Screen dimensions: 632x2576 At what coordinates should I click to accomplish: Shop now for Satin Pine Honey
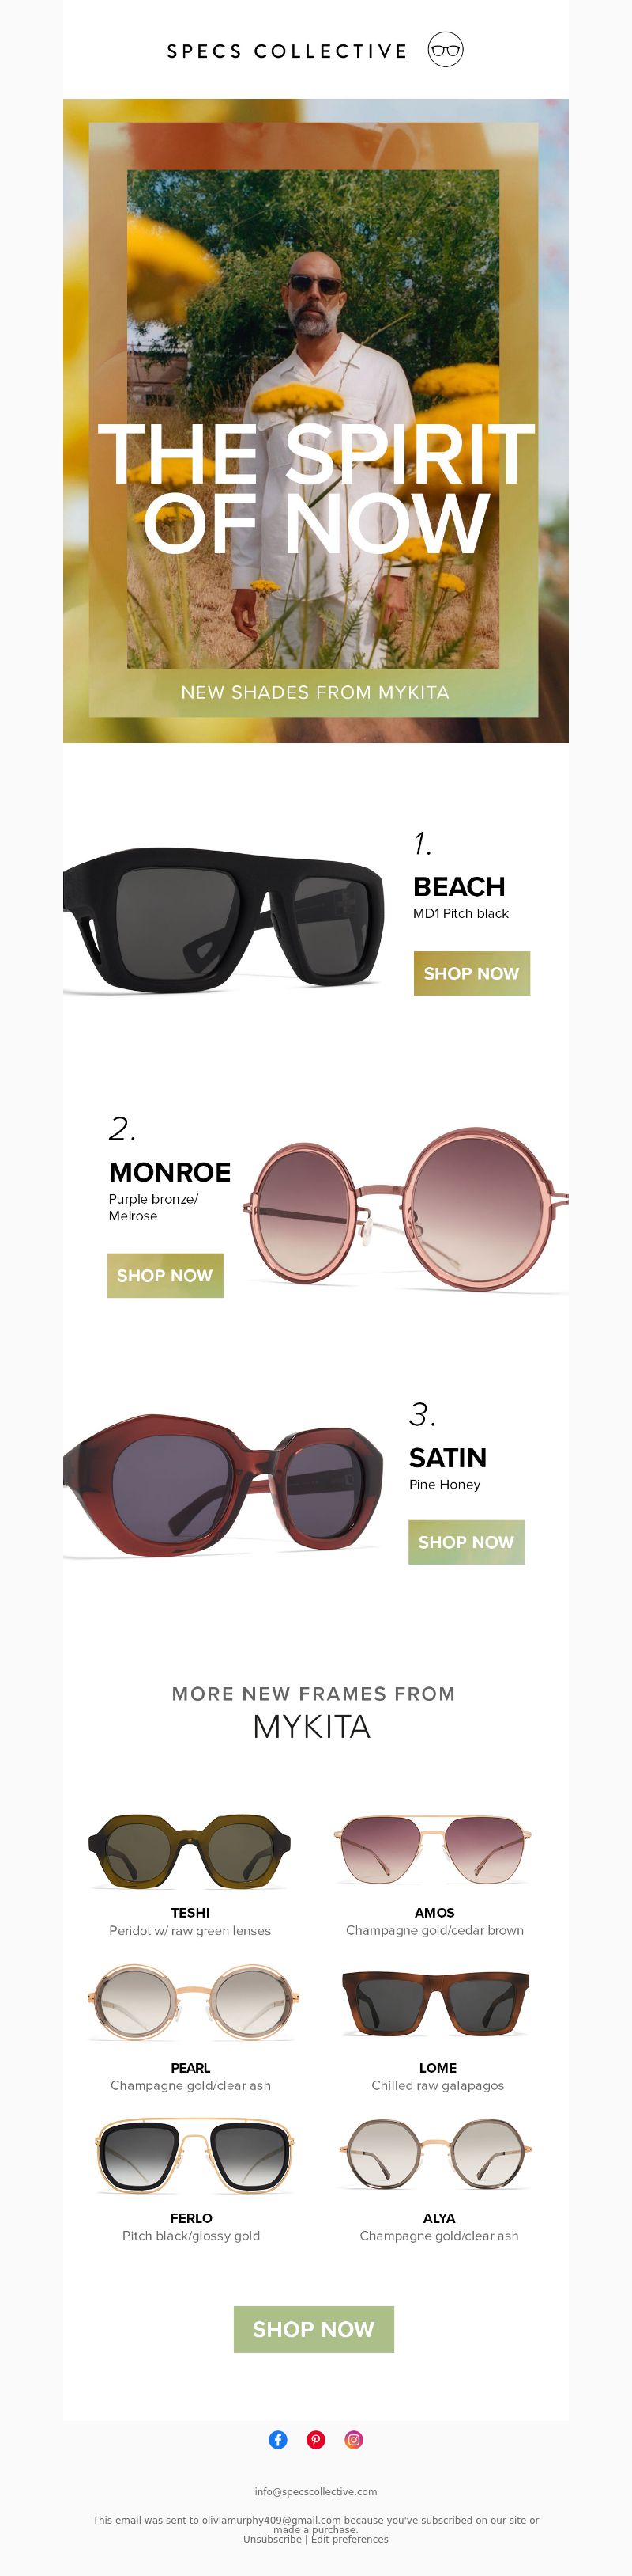tap(466, 1542)
